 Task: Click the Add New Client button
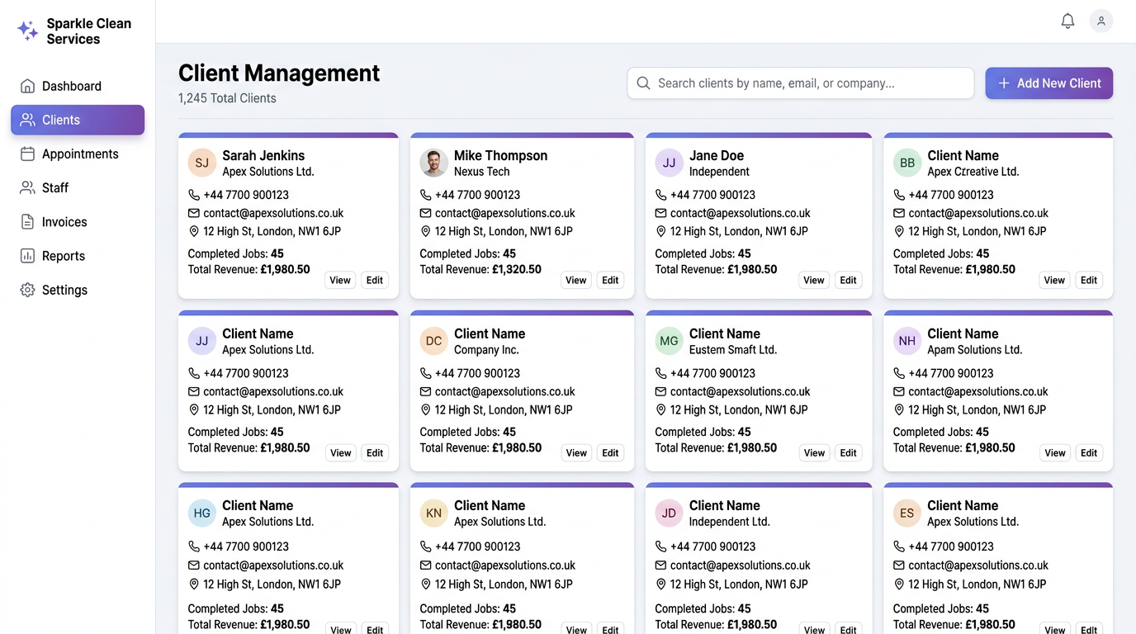pyautogui.click(x=1048, y=83)
